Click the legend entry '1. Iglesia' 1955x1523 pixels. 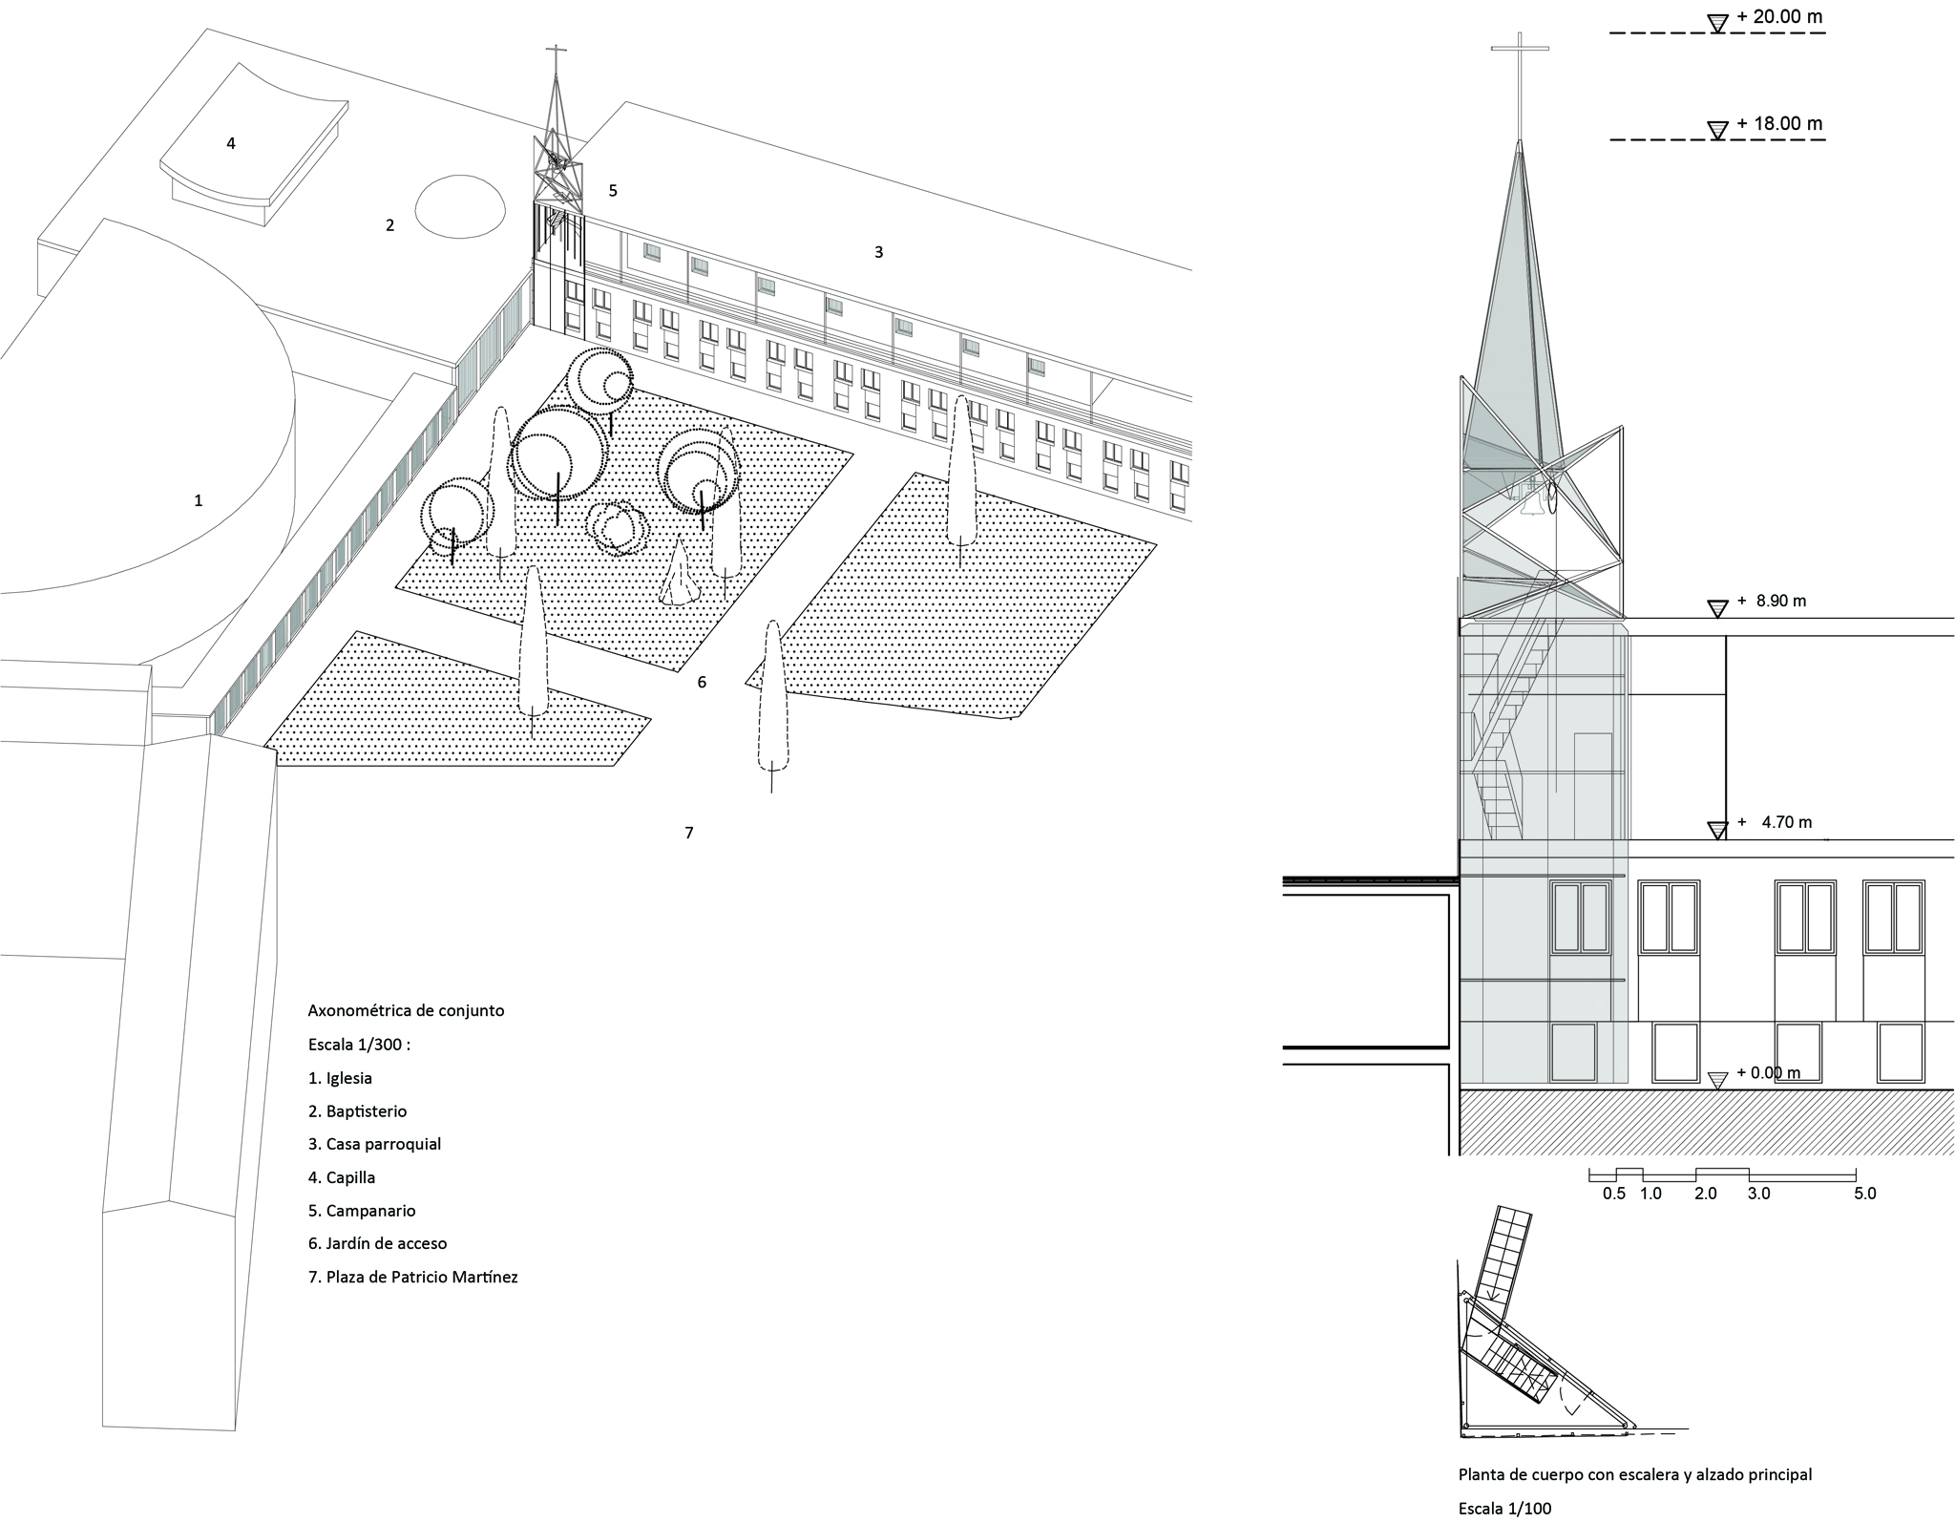point(340,1078)
